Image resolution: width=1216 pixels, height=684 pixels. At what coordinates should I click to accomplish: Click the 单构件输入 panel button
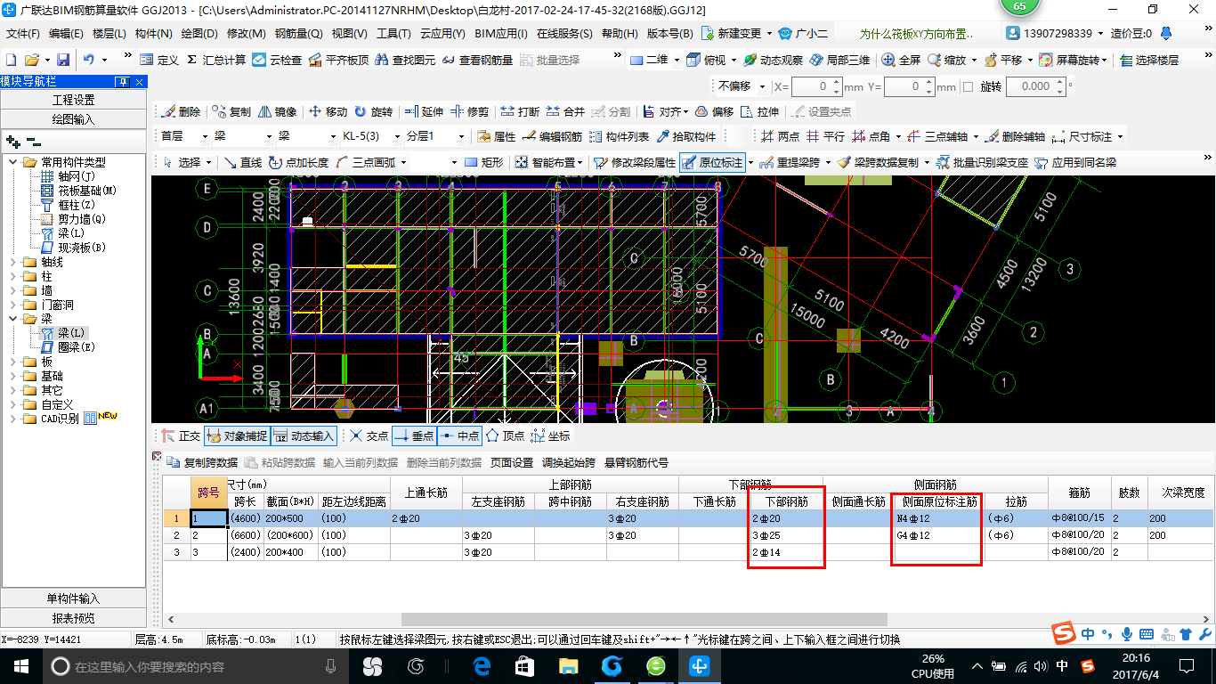73,598
